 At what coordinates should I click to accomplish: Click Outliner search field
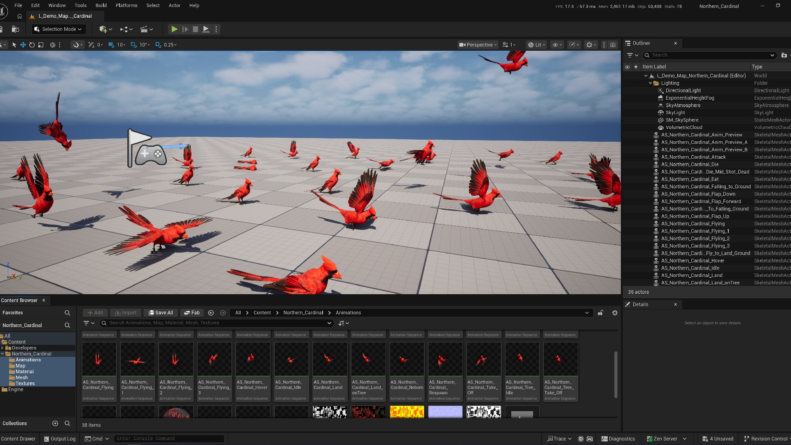coord(709,55)
